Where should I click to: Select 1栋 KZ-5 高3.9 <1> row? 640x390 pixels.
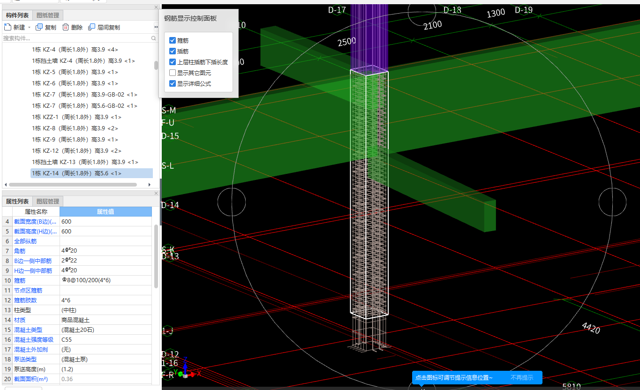click(75, 72)
